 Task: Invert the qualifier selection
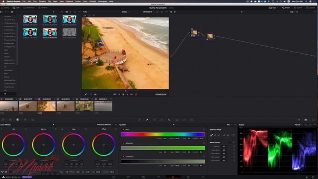(234, 135)
